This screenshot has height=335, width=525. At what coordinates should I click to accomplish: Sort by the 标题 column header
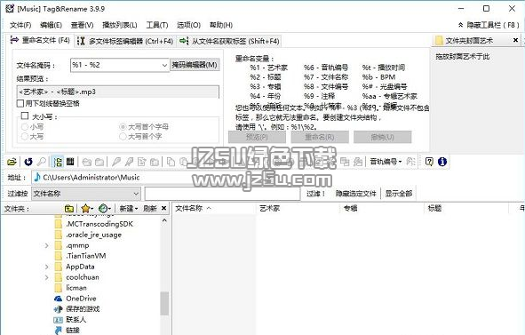pyautogui.click(x=466, y=208)
